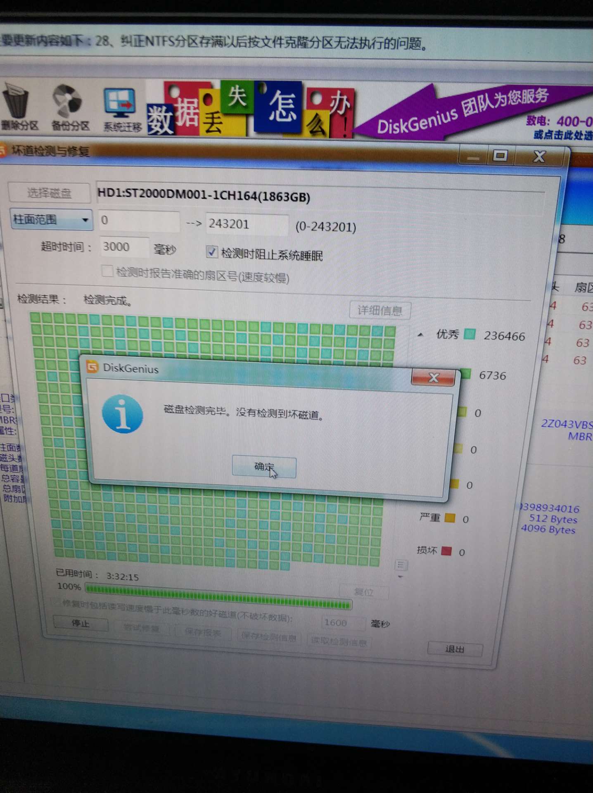The height and width of the screenshot is (793, 593).
Task: Click the 512 Bytes value in main window
Action: (x=553, y=519)
